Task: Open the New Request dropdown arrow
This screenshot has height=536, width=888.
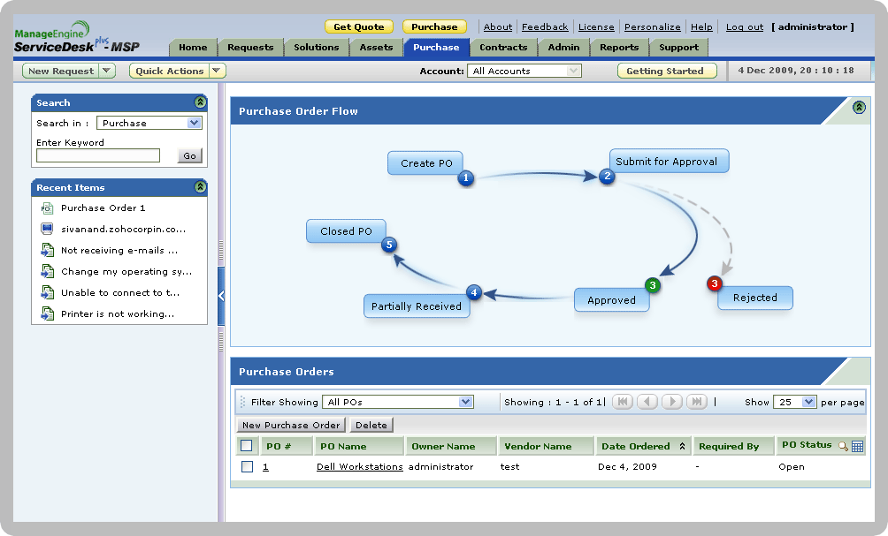Action: pyautogui.click(x=106, y=71)
